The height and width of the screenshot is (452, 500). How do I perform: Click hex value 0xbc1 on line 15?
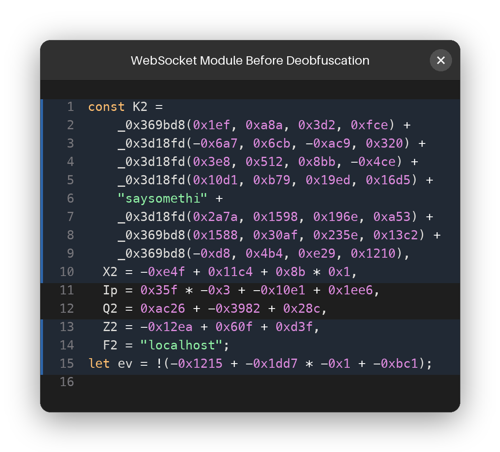399,364
